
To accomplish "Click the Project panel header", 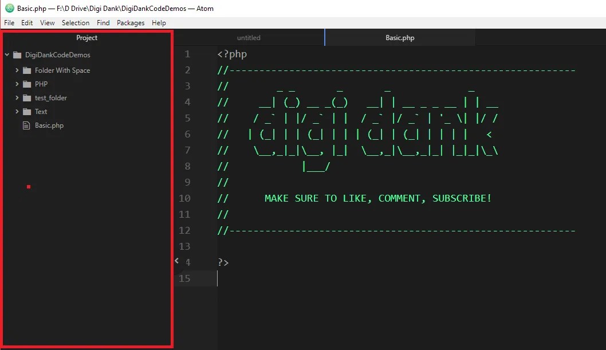I will pos(87,38).
